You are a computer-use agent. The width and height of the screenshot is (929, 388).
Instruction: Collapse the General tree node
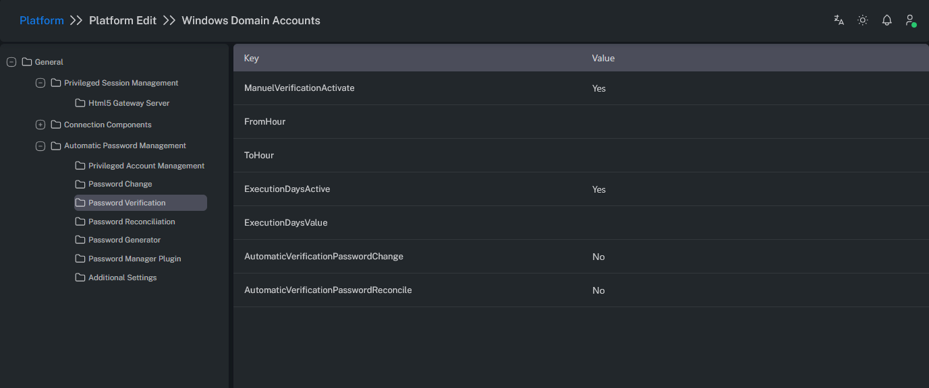click(x=11, y=62)
